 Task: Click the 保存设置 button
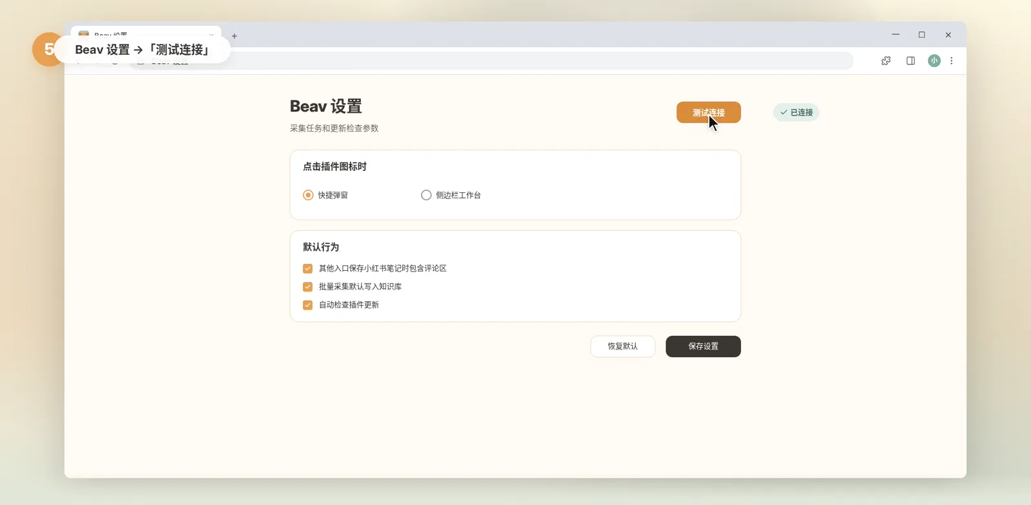(703, 346)
